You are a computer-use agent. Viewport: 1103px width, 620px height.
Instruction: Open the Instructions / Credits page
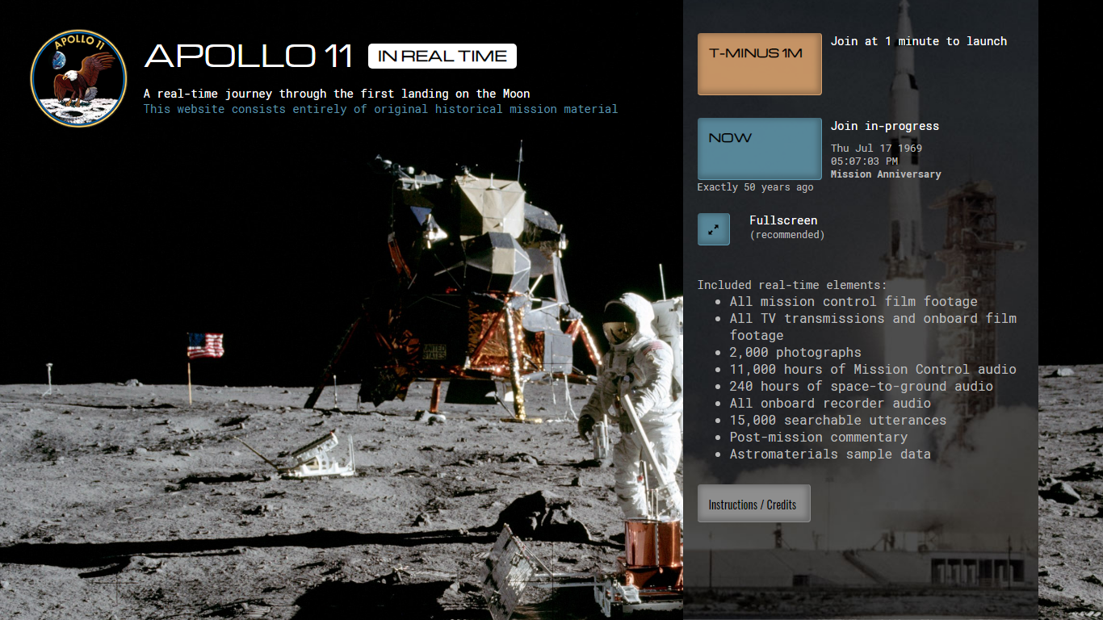(x=753, y=505)
